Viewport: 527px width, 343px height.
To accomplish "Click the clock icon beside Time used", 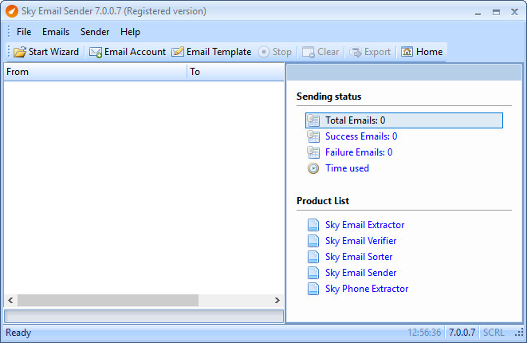I will coord(313,168).
